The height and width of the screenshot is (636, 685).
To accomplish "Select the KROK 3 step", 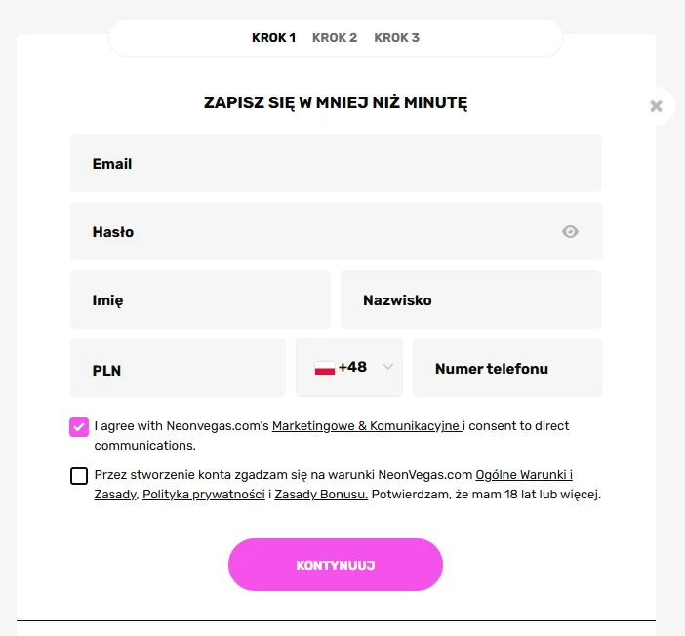I will [396, 38].
